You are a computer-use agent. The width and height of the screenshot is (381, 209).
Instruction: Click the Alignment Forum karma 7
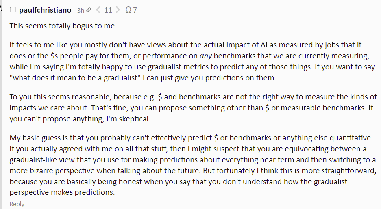click(135, 10)
